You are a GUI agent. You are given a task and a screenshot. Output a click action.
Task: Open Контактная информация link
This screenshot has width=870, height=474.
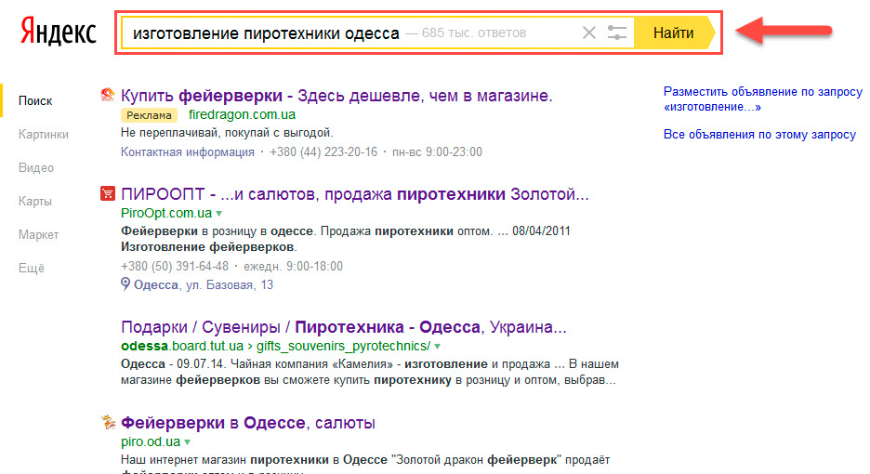coord(188,152)
